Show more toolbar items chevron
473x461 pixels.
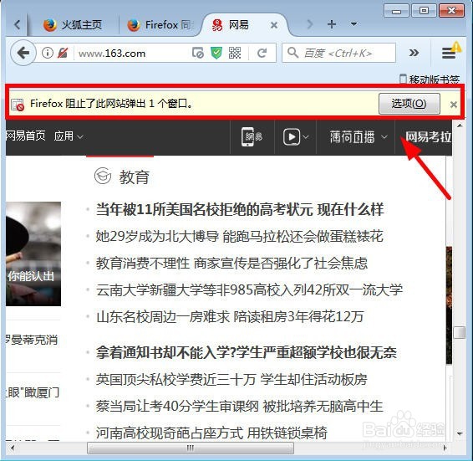pyautogui.click(x=414, y=53)
